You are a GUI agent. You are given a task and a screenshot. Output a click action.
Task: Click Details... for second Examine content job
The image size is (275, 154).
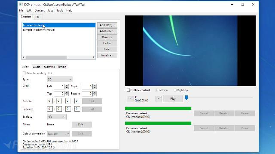[224, 128]
